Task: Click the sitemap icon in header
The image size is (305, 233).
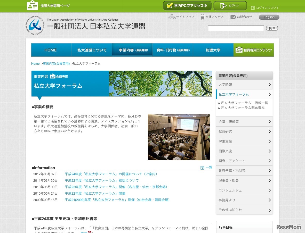Action: click(x=171, y=17)
